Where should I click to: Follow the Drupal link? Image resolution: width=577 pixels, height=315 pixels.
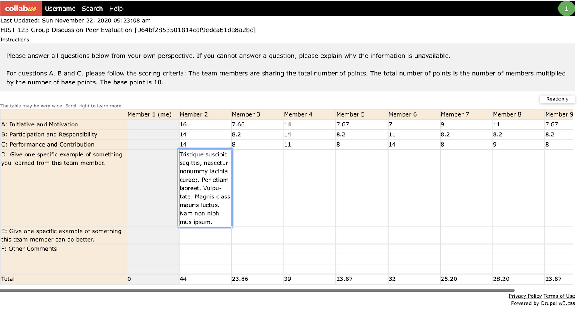click(x=549, y=303)
